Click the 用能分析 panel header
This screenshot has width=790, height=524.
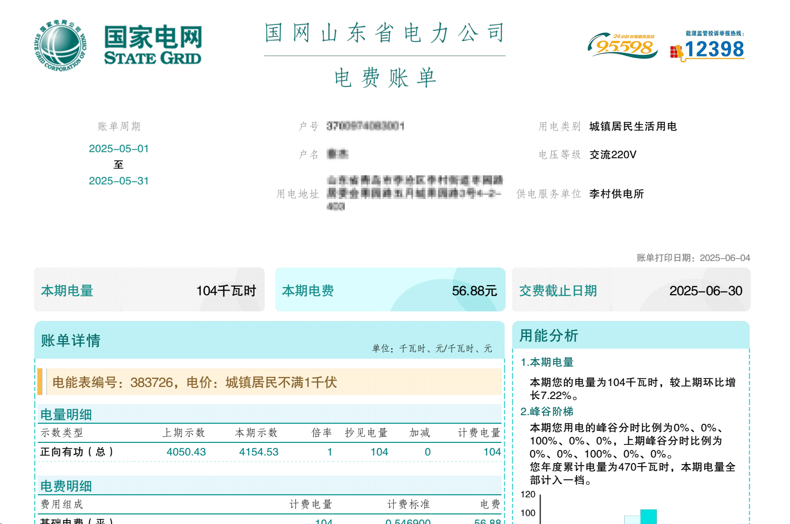[549, 336]
